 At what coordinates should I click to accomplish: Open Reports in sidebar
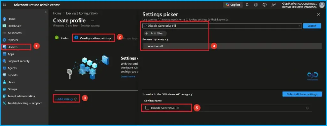(x=12, y=75)
